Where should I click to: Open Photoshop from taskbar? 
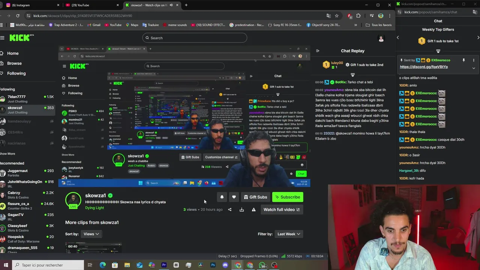point(213,265)
